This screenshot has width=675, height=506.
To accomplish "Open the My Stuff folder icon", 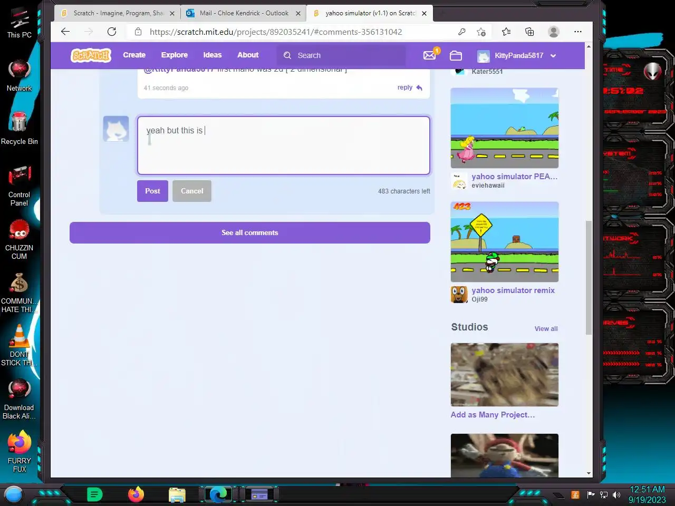I will (456, 55).
